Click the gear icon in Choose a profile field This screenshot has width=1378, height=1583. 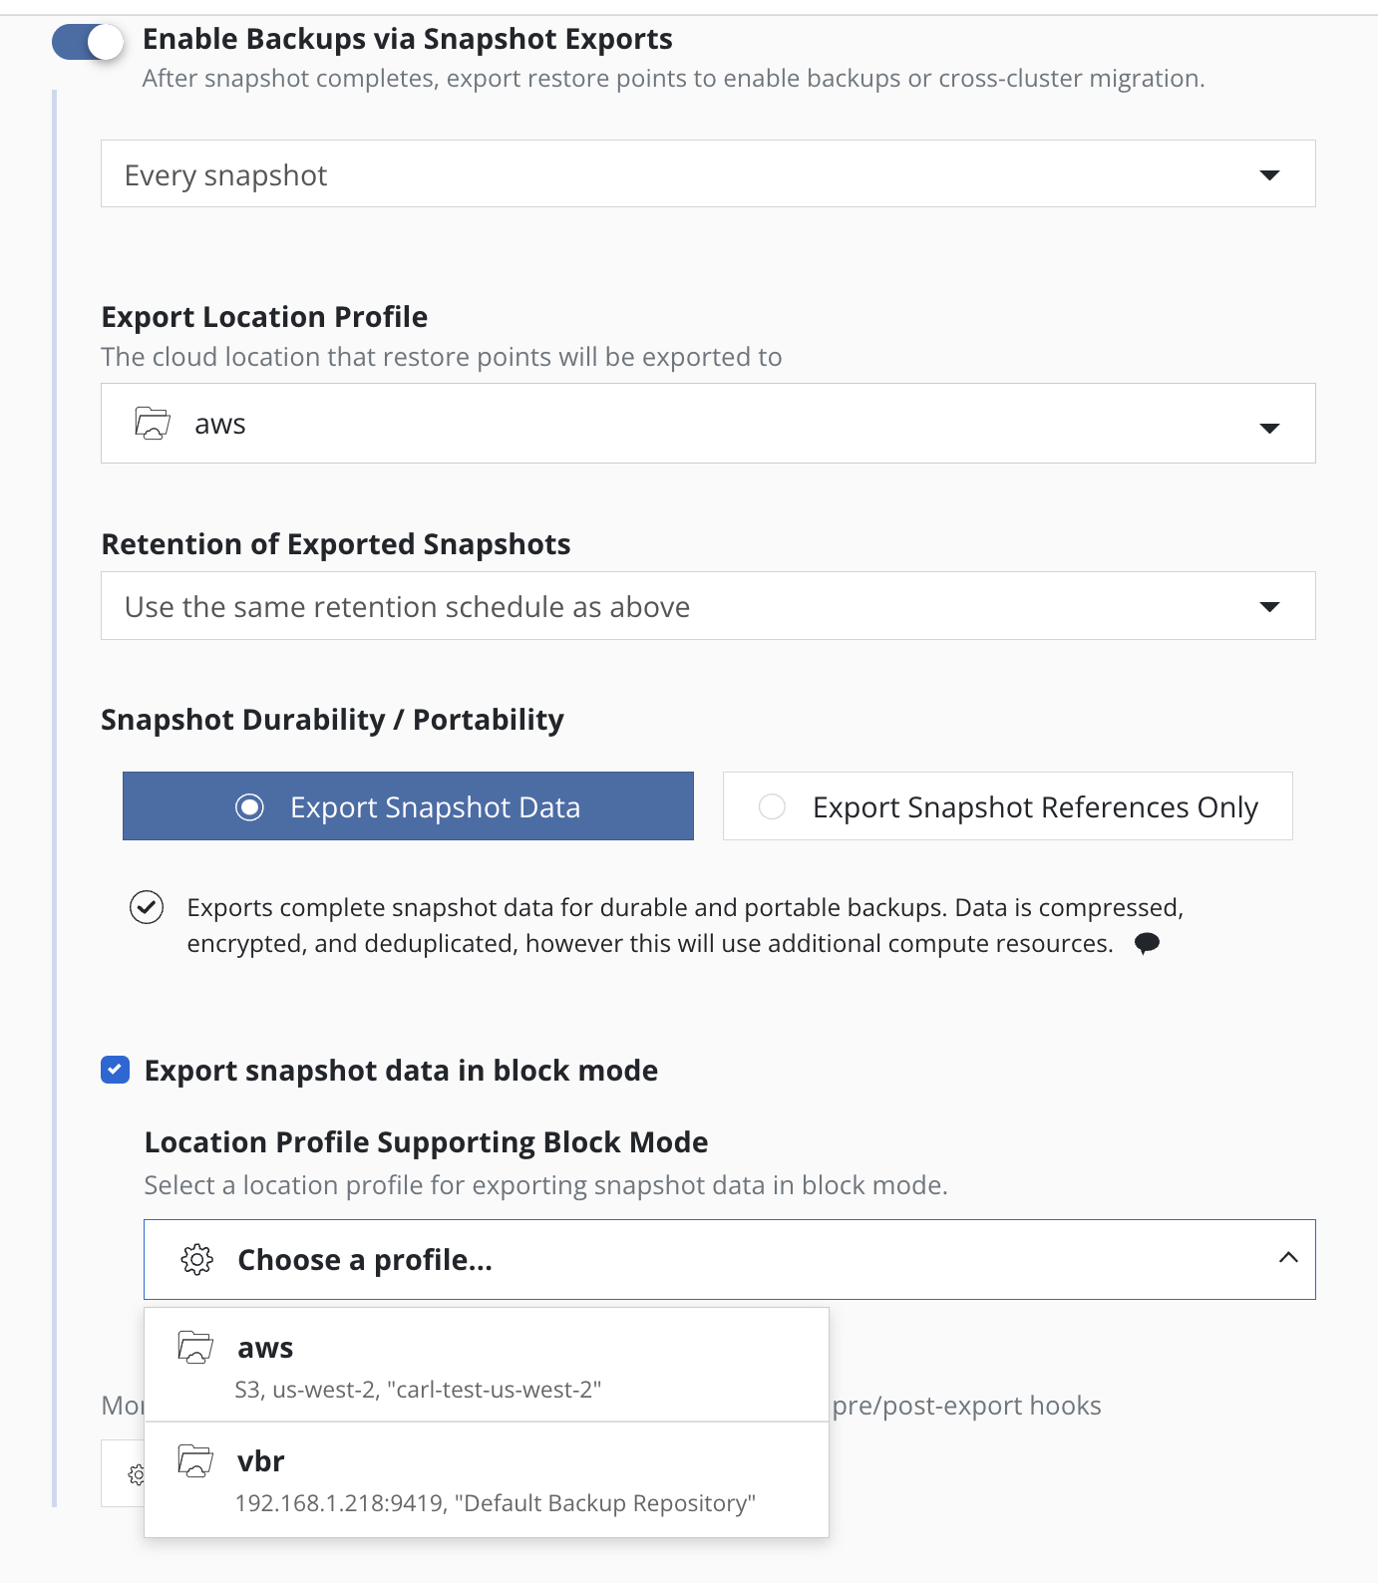coord(197,1260)
